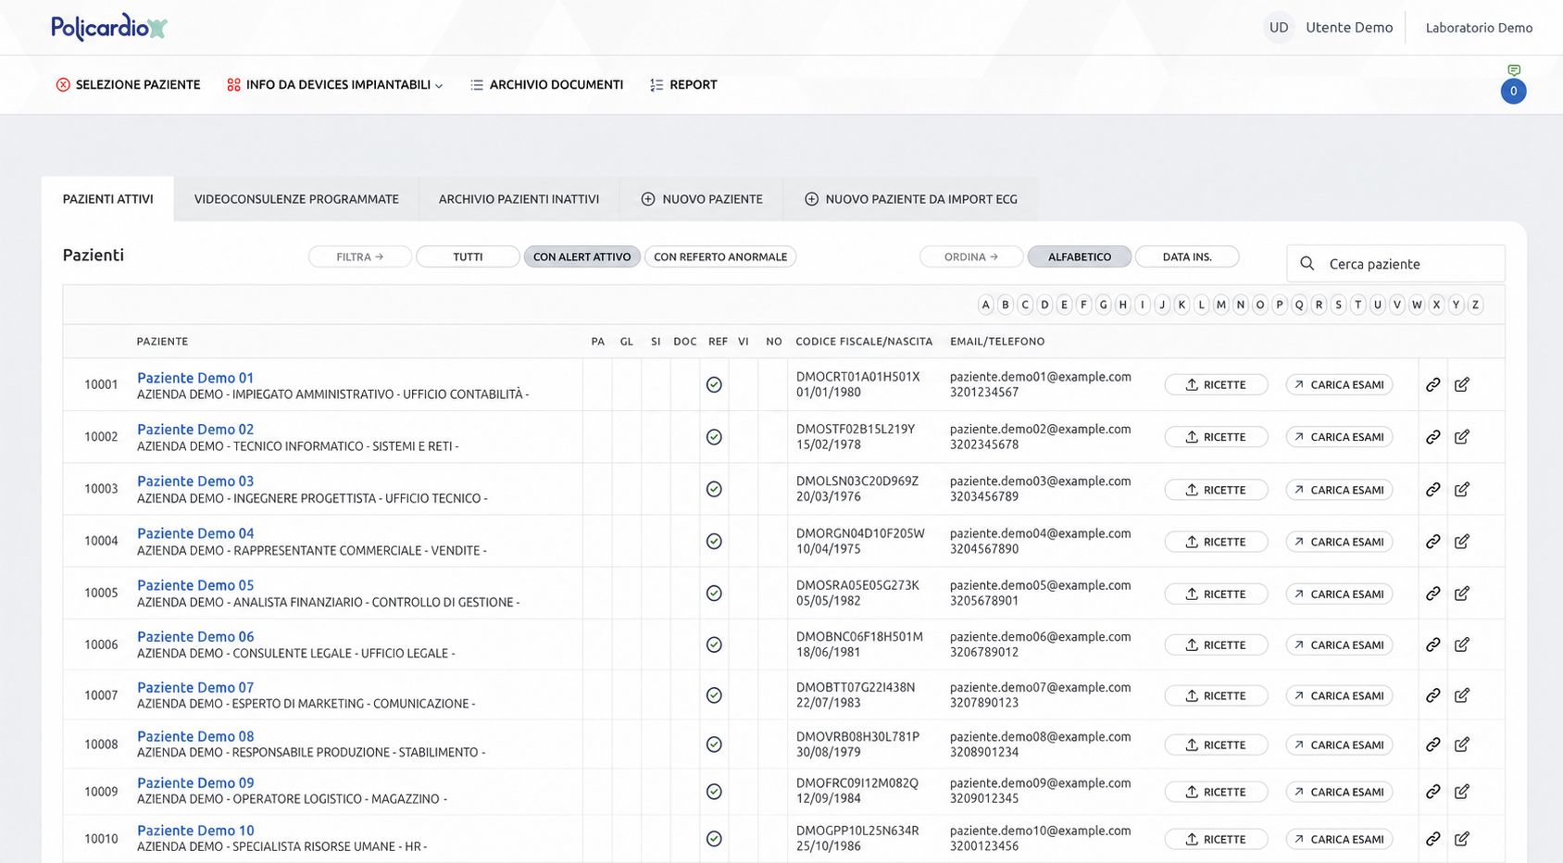
Task: Open NUOVO PAZIENTE DA IMPORT ECG tab
Action: 911,199
